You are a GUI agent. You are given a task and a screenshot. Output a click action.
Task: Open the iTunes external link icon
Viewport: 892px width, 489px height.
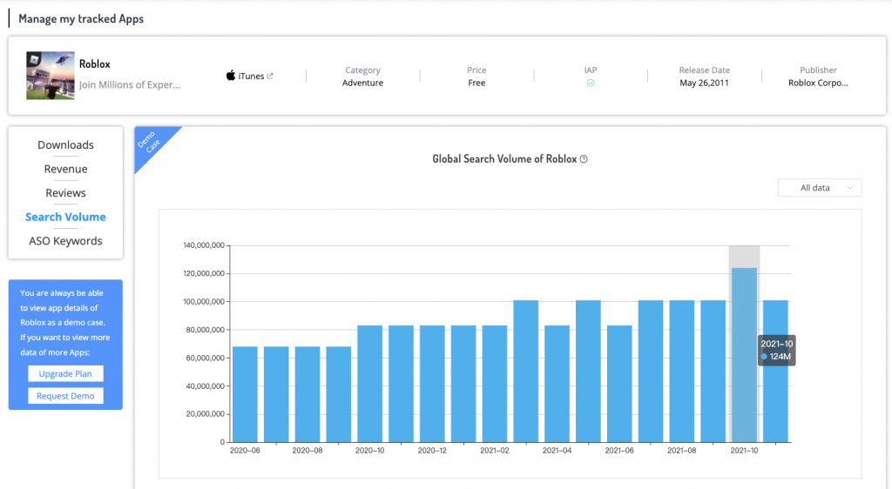coord(270,76)
